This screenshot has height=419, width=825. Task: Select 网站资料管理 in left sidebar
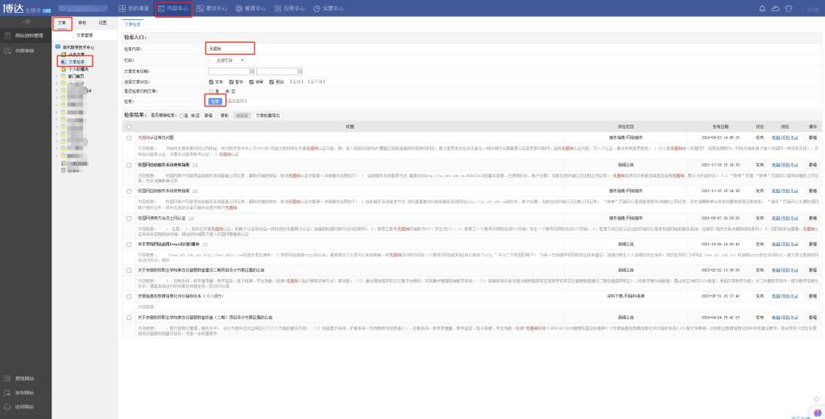point(26,36)
